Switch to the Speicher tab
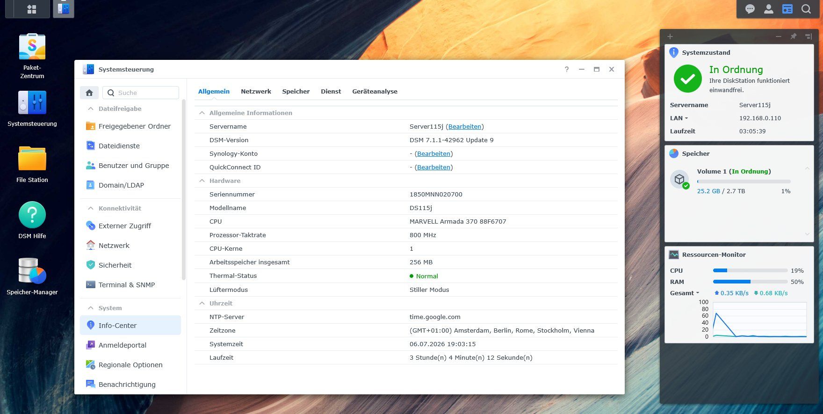Image resolution: width=823 pixels, height=414 pixels. pyautogui.click(x=296, y=92)
